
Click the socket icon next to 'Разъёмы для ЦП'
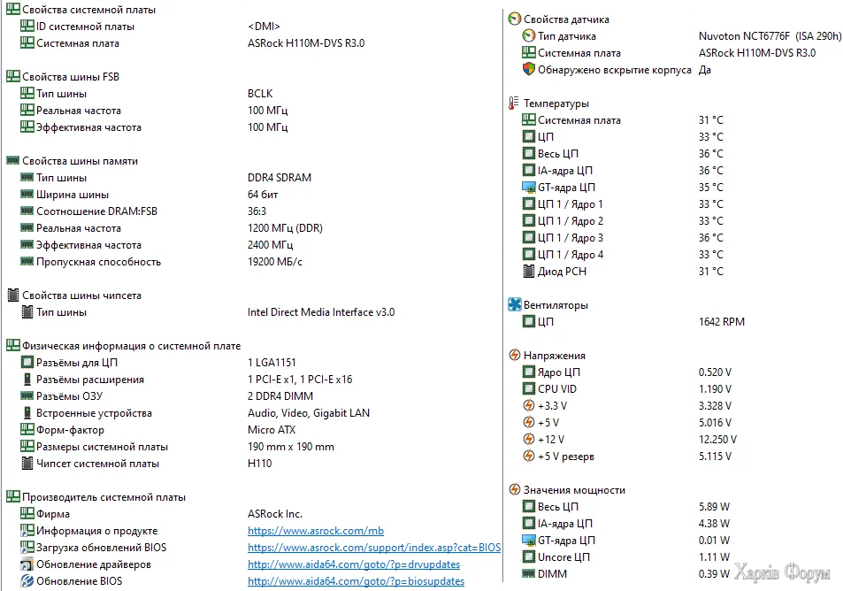tap(27, 362)
